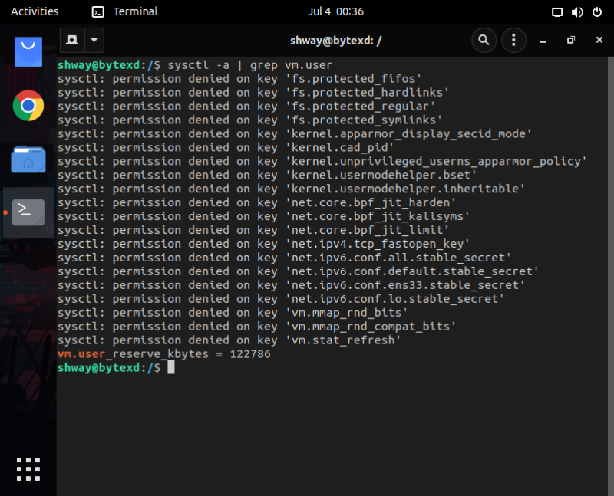The height and width of the screenshot is (496, 614).
Task: Launch Files from the dock
Action: (28, 159)
